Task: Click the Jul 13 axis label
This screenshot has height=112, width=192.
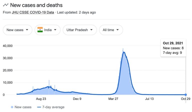Action: pos(149,99)
